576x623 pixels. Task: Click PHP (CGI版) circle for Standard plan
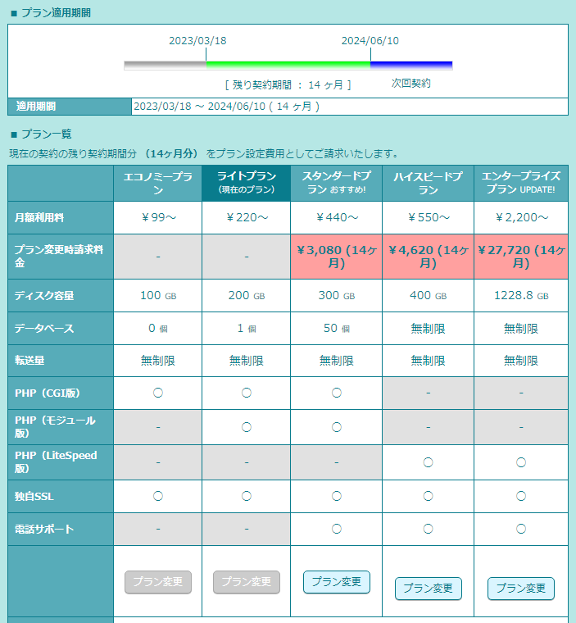point(337,393)
